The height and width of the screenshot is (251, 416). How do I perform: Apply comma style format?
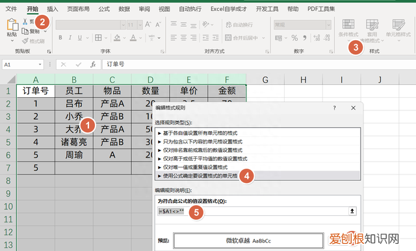tap(305, 38)
